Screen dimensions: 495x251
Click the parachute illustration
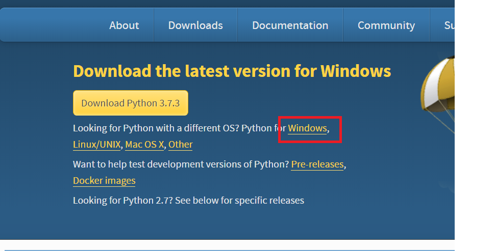click(x=438, y=95)
